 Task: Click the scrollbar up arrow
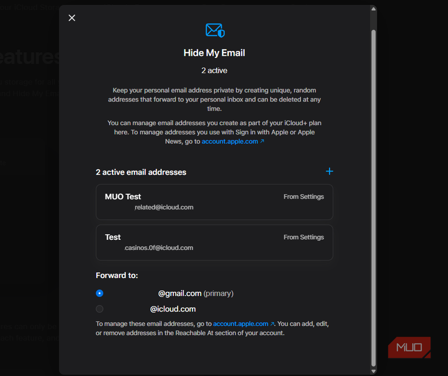pyautogui.click(x=373, y=8)
